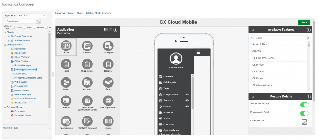Screen dimensions: 319x140
Task: Collapse the Available Features panel
Action: point(253,30)
